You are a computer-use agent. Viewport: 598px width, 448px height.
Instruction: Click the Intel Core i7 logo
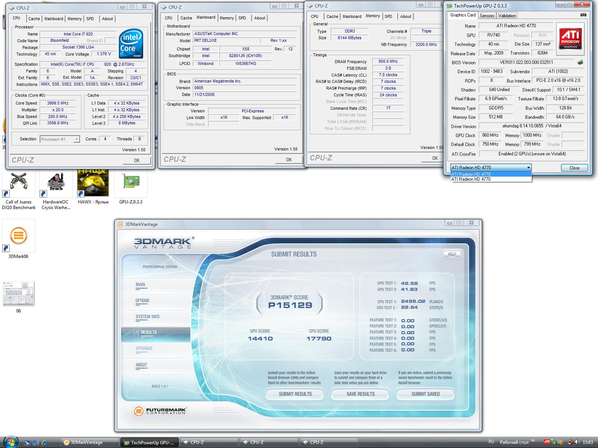tap(131, 43)
